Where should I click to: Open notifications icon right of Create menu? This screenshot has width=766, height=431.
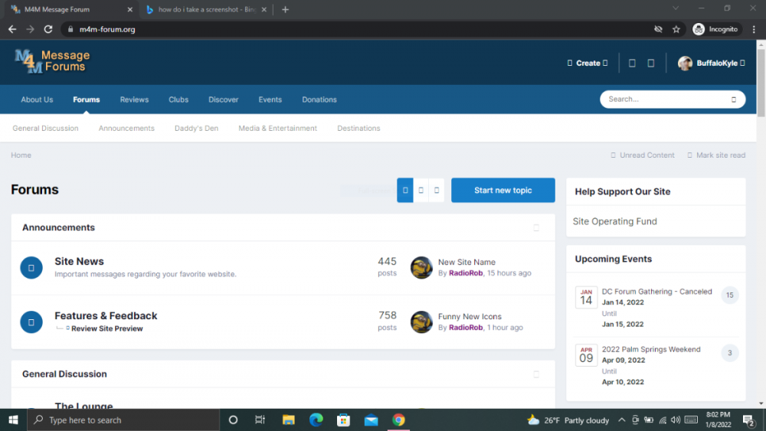(632, 64)
